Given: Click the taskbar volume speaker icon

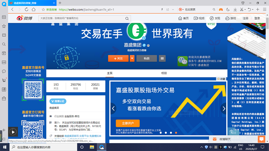Looking at the screenshot, I should pos(211,147).
